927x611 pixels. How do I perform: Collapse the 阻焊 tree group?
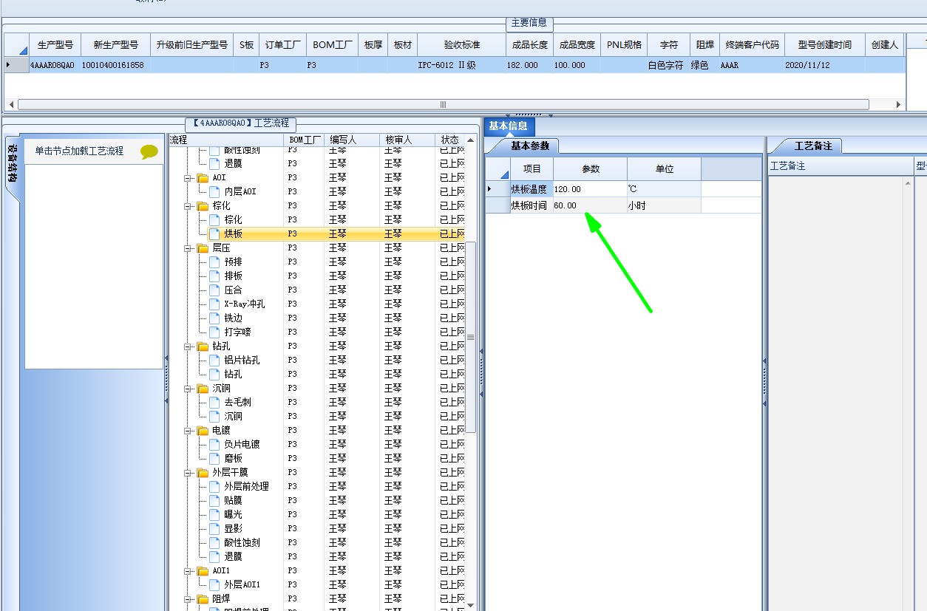tap(188, 599)
